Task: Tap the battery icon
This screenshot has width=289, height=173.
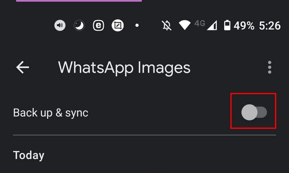Action: click(x=227, y=26)
